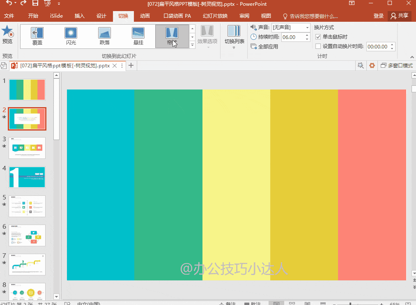The width and height of the screenshot is (416, 305).
Task: Enable the 设置自动换片时间 checkbox
Action: (x=318, y=46)
